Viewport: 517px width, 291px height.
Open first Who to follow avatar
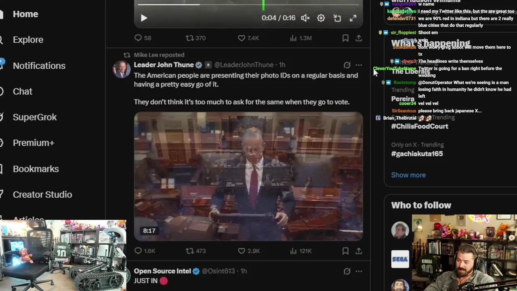point(400,230)
